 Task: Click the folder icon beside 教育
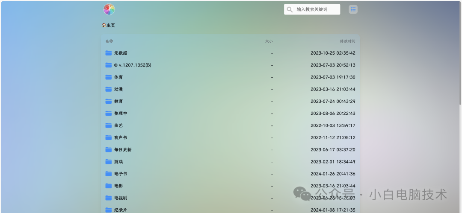(108, 101)
